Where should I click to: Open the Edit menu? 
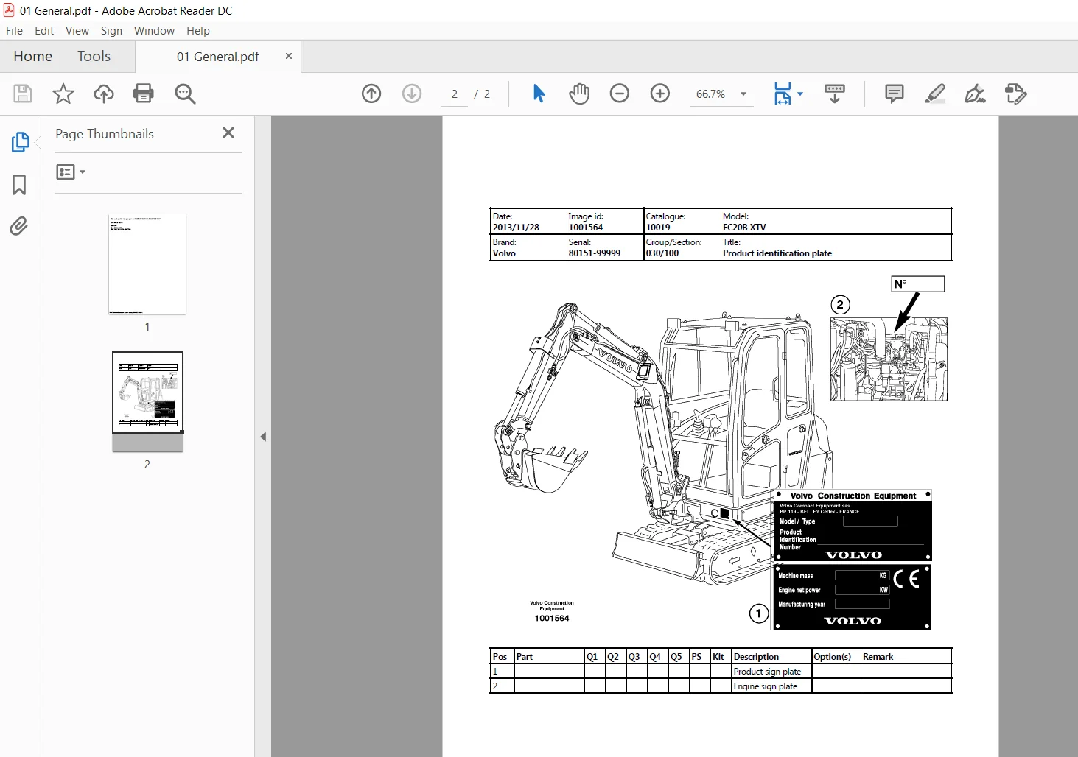point(44,30)
